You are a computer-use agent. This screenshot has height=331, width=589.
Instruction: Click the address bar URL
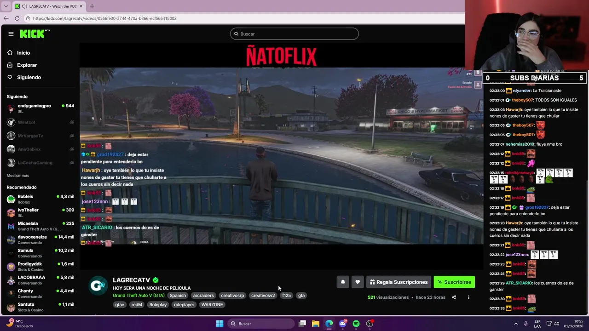coord(105,18)
